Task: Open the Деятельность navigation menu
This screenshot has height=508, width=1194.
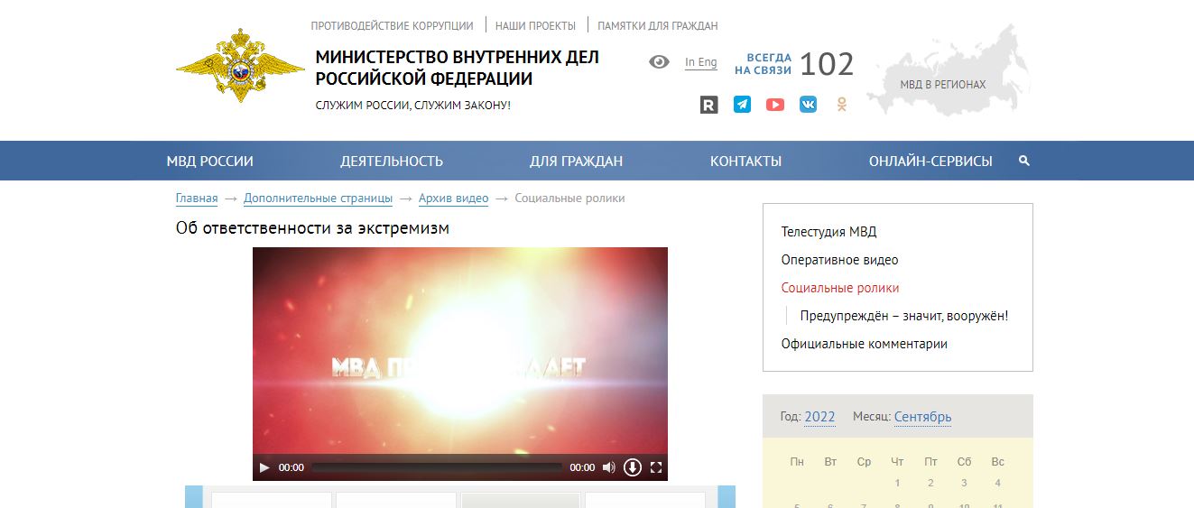Action: (x=392, y=162)
